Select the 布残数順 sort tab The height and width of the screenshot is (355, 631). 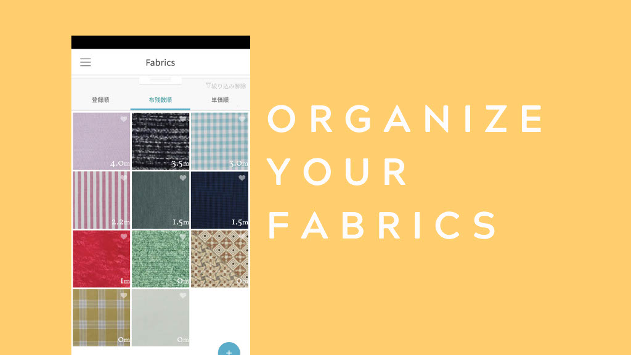coord(160,100)
